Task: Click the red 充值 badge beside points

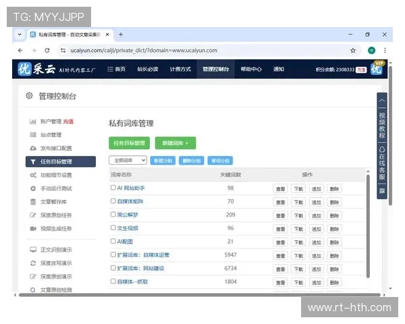Action: pyautogui.click(x=361, y=70)
